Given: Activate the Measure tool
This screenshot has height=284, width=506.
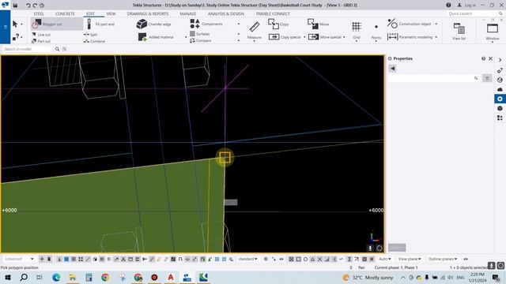Looking at the screenshot, I should point(255,31).
